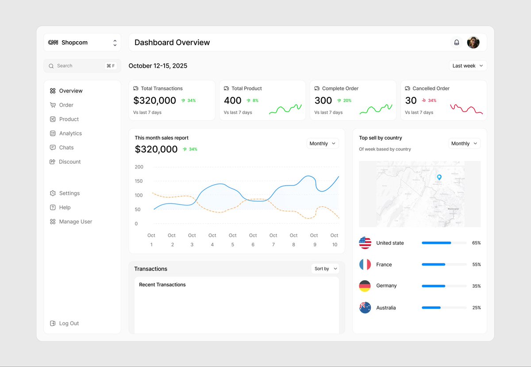Viewport: 531px width, 367px height.
Task: Open the Chats sidebar icon
Action: click(x=53, y=147)
